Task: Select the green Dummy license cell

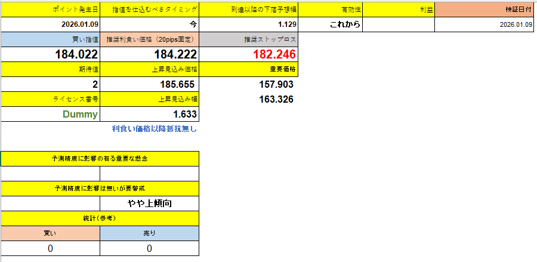Action: click(x=50, y=114)
